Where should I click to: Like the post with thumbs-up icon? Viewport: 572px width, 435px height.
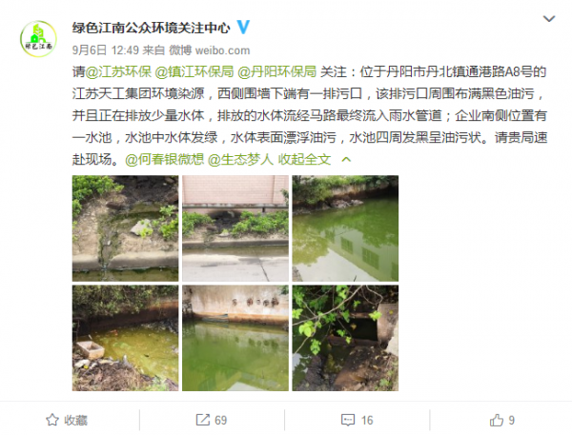[x=497, y=420]
